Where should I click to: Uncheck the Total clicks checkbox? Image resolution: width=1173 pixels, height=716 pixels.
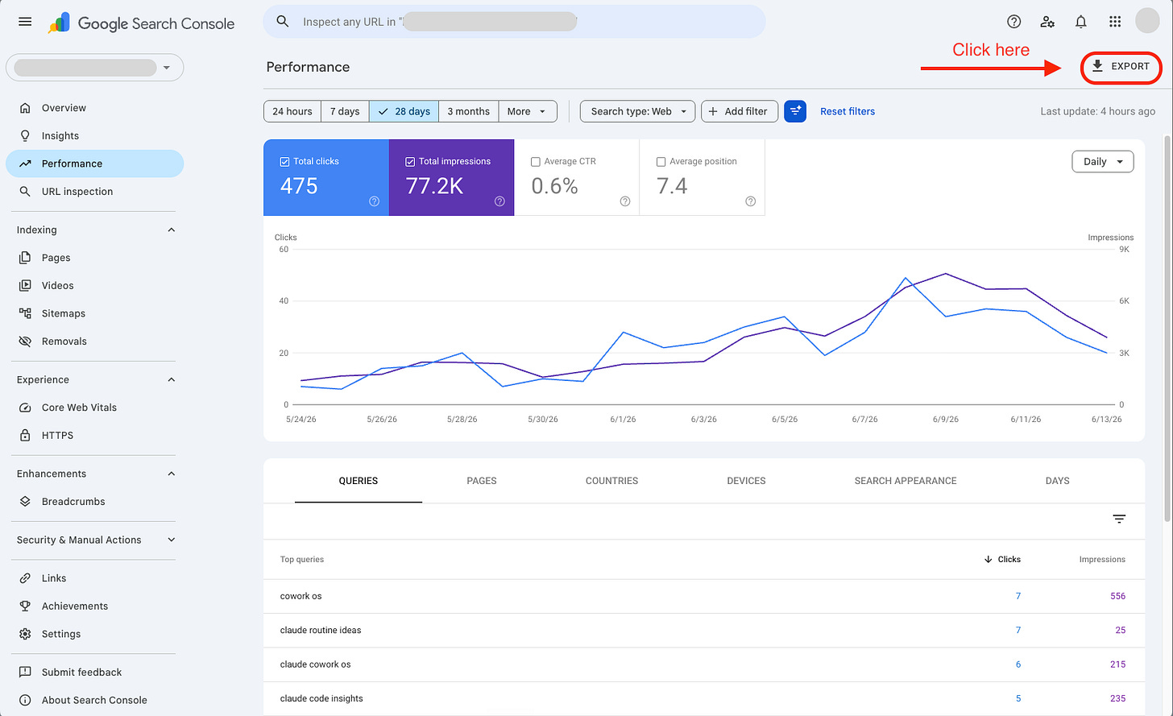point(284,162)
